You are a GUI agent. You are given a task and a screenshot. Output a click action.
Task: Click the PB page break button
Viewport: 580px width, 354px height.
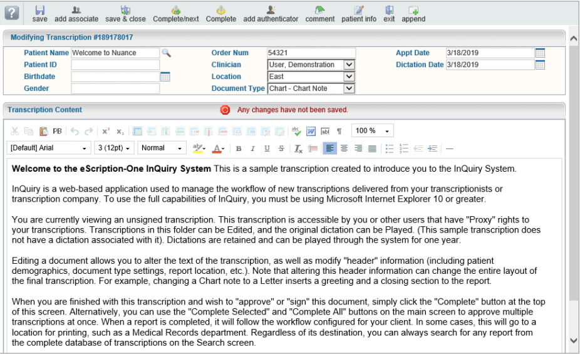coord(57,131)
